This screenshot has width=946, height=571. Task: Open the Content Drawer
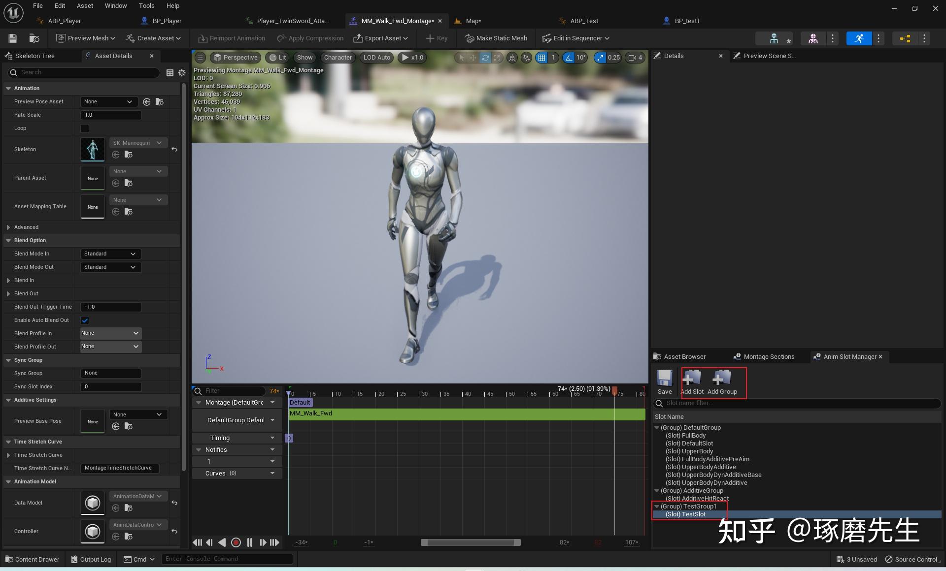coord(32,560)
